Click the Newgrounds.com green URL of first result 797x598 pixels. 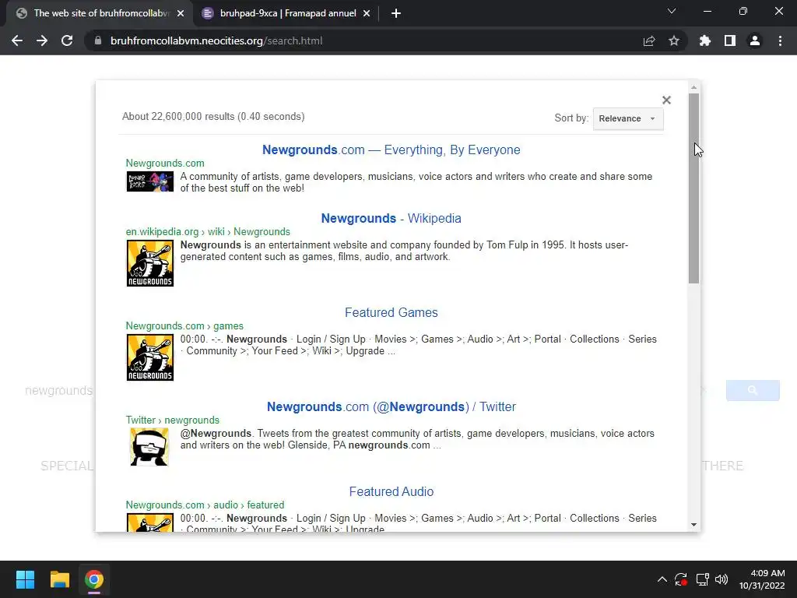[165, 164]
